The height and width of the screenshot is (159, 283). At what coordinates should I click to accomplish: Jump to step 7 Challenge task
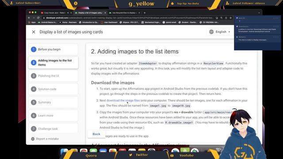(53, 129)
